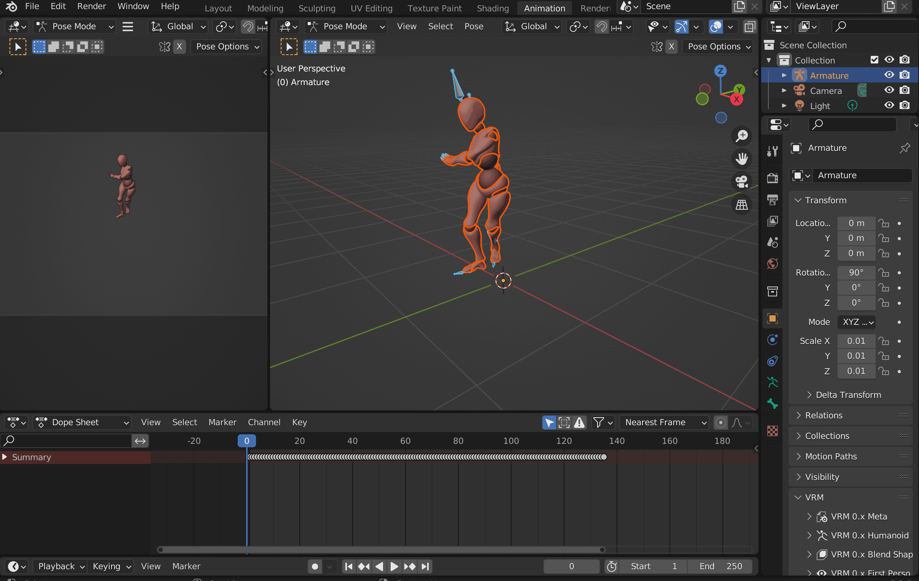Uncheck the Collection exclude checkbox

pos(874,60)
